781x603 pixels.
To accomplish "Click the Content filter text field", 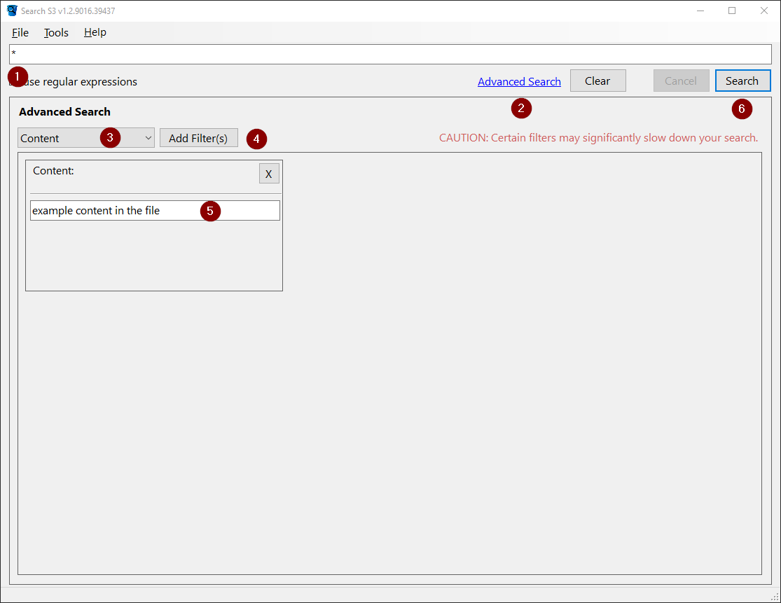I will (155, 211).
